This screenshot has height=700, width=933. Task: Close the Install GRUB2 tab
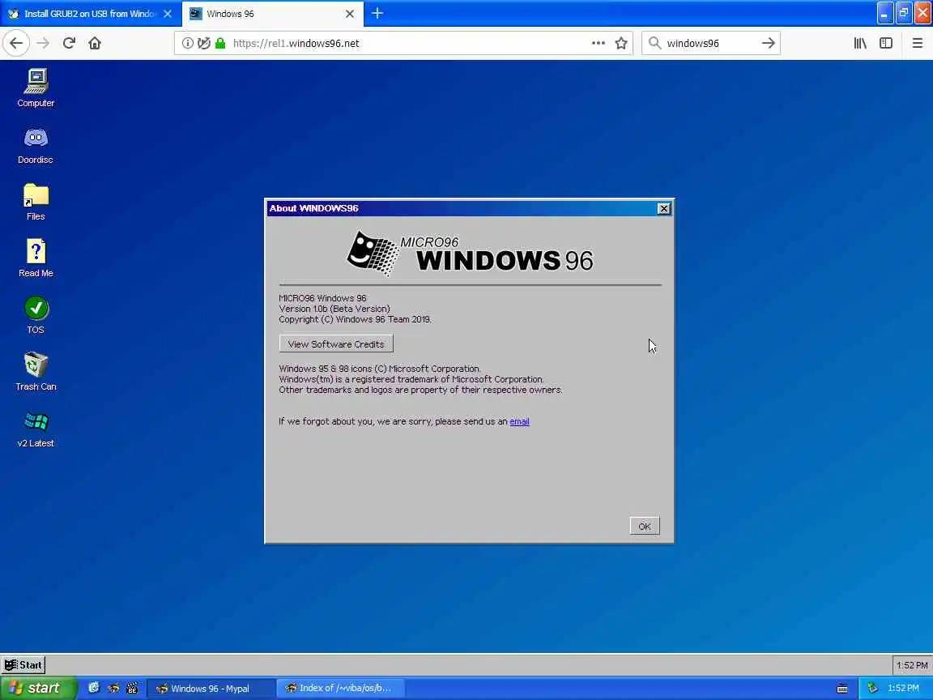[168, 13]
